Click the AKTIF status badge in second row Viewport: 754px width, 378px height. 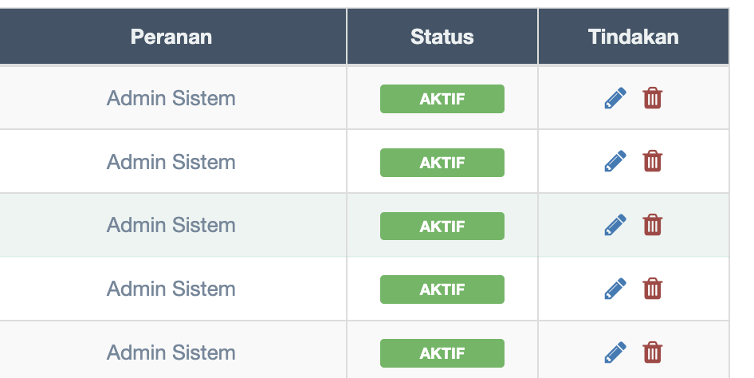(x=442, y=163)
